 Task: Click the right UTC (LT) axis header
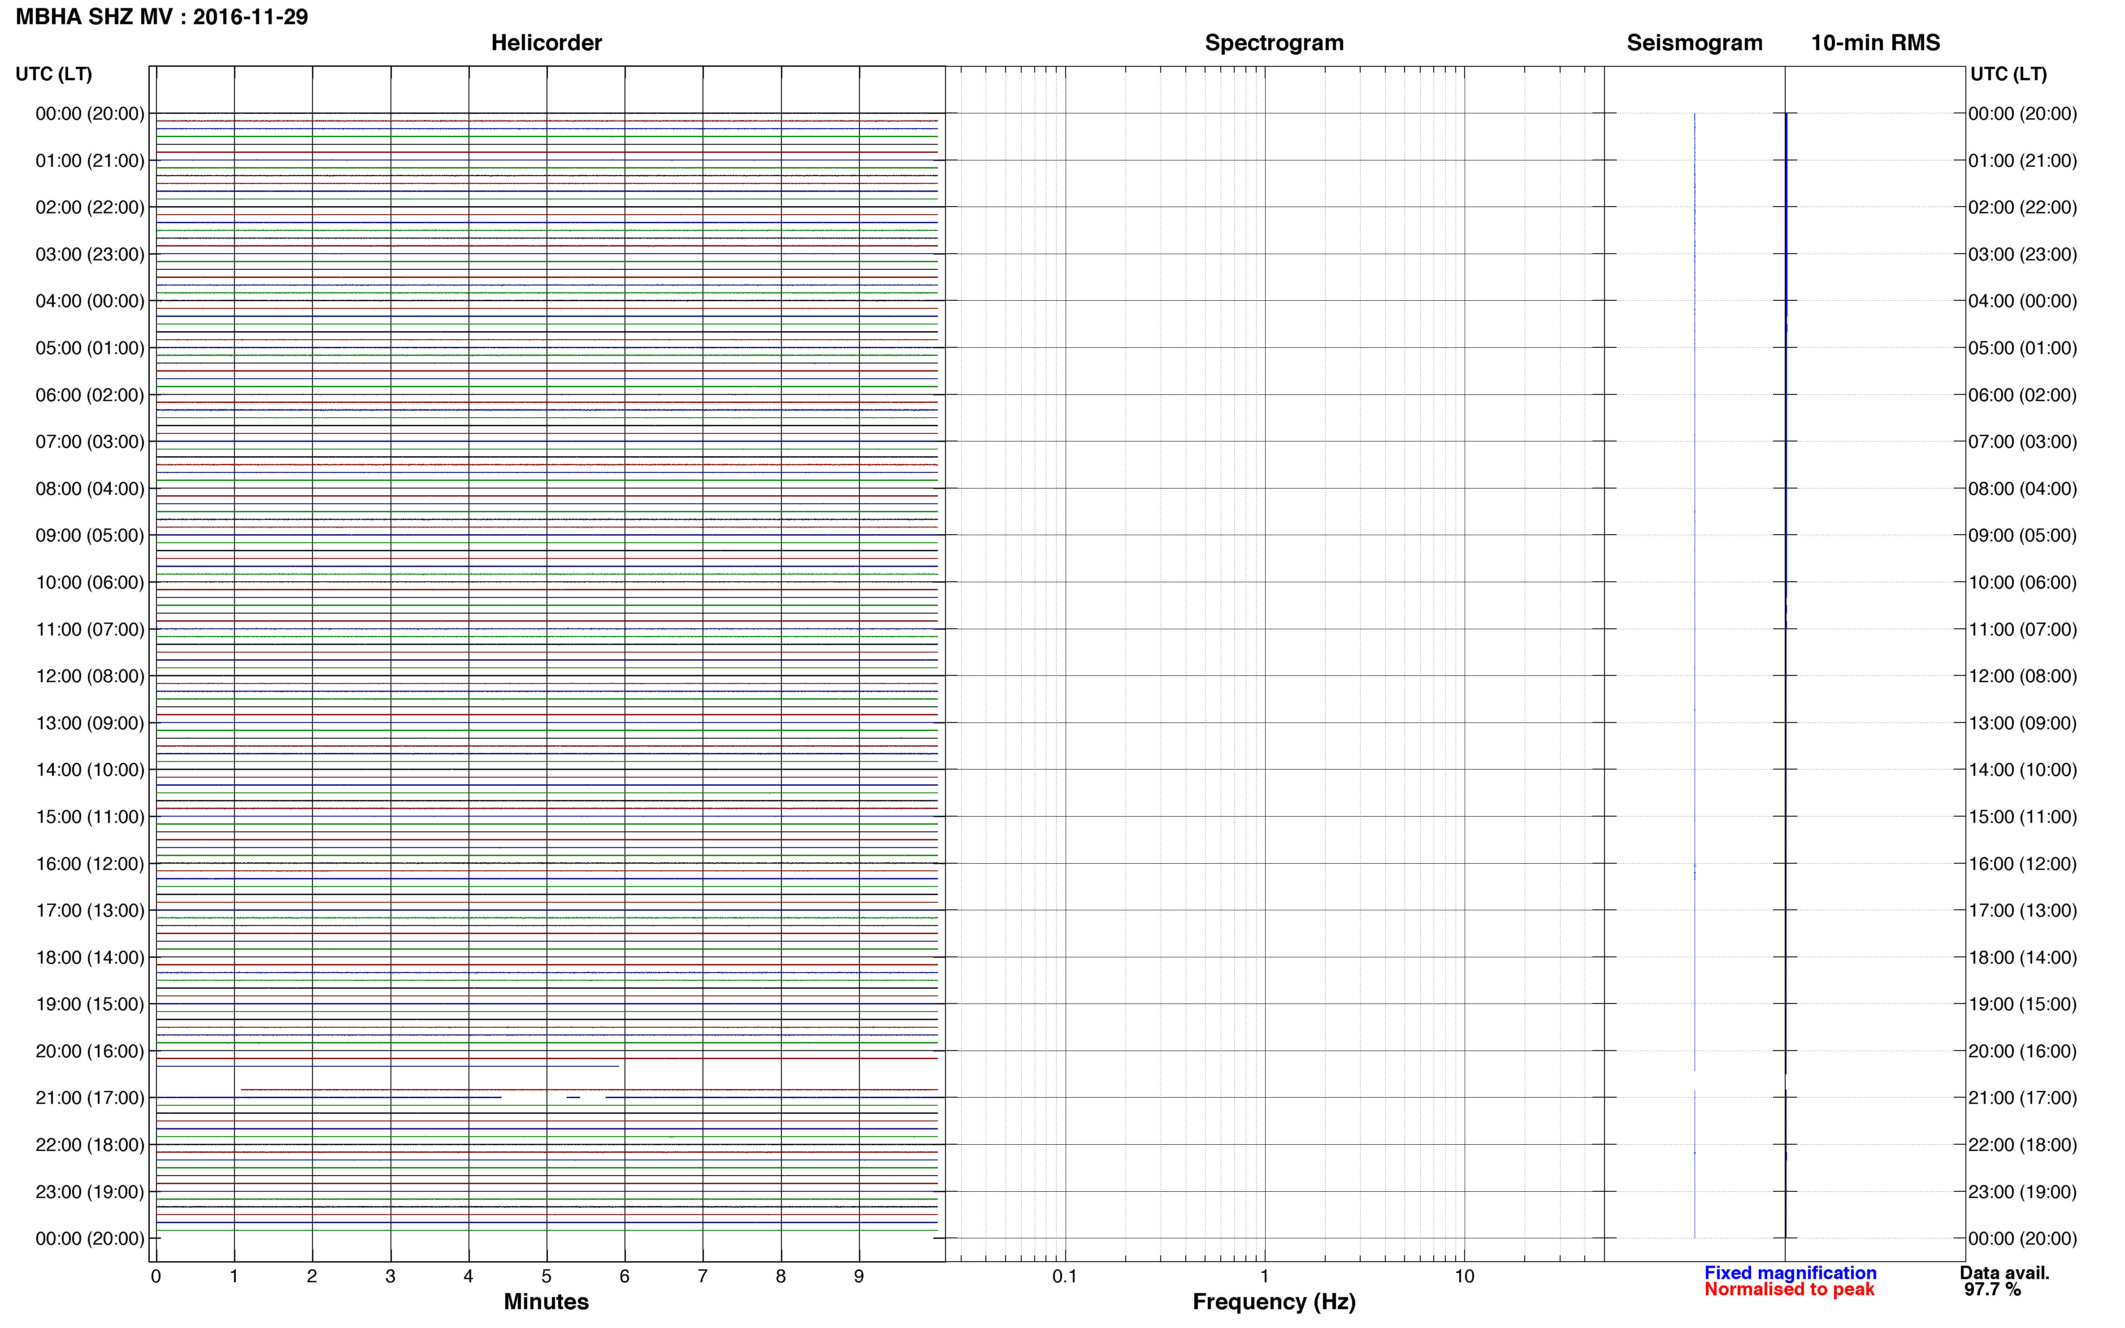click(x=2008, y=74)
